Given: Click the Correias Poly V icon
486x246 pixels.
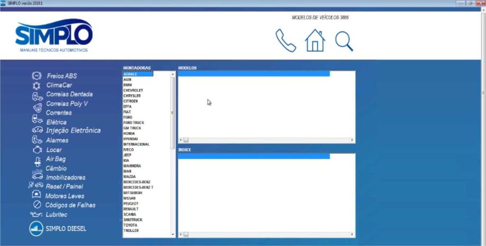Looking at the screenshot, I should tap(37, 108).
